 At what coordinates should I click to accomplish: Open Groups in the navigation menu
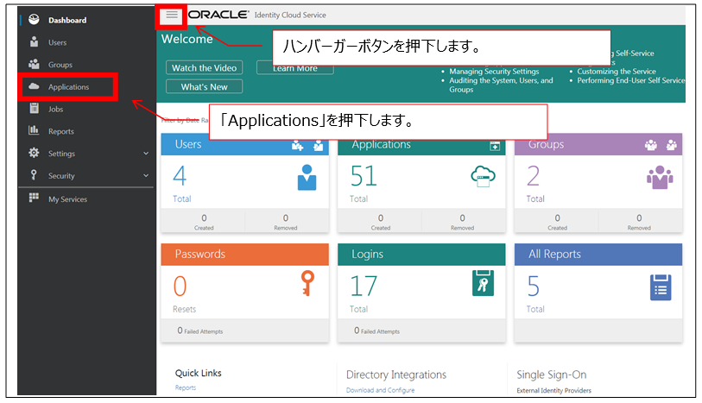point(60,65)
